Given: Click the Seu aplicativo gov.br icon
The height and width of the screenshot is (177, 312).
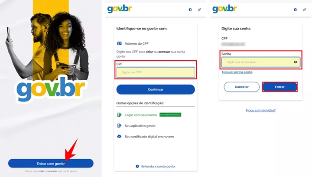Looking at the screenshot, I should pos(119,126).
